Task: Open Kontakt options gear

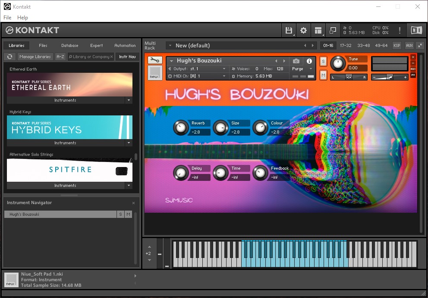Action: click(304, 30)
